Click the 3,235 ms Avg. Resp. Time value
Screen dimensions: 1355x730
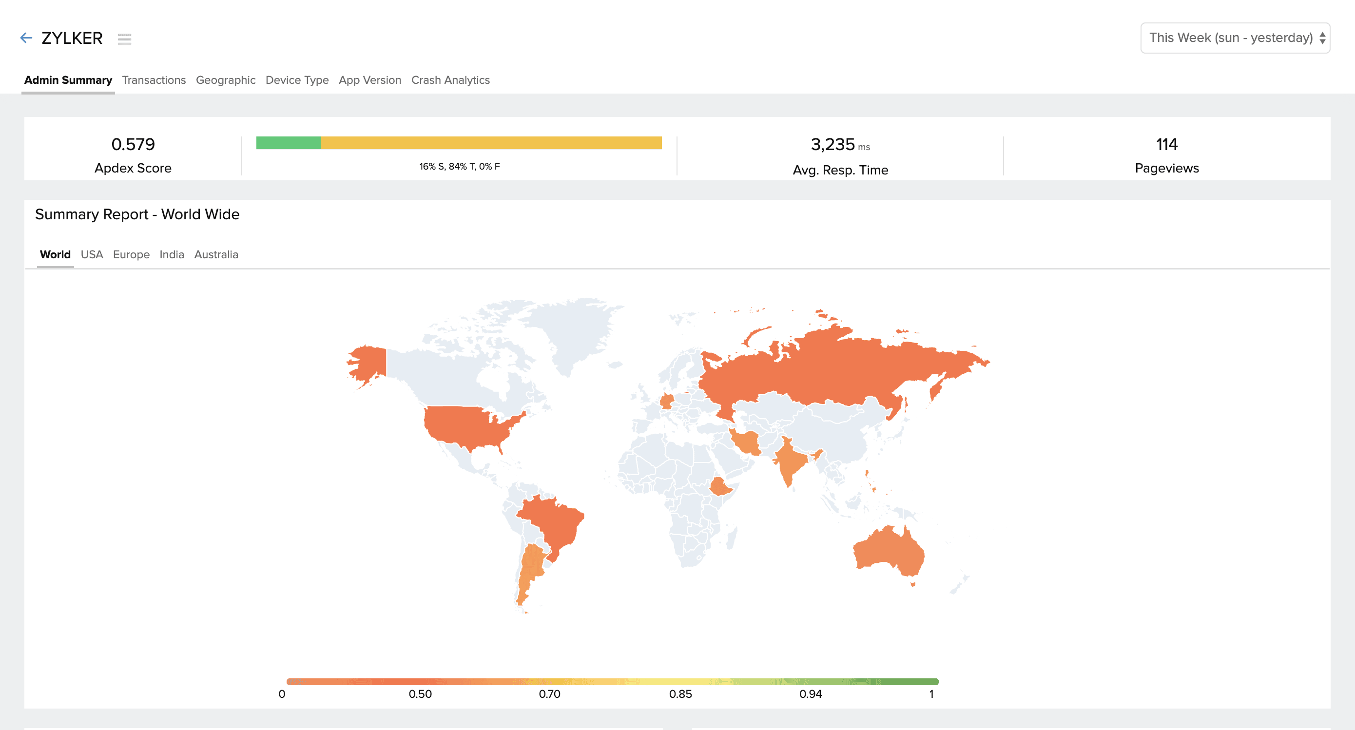point(832,145)
